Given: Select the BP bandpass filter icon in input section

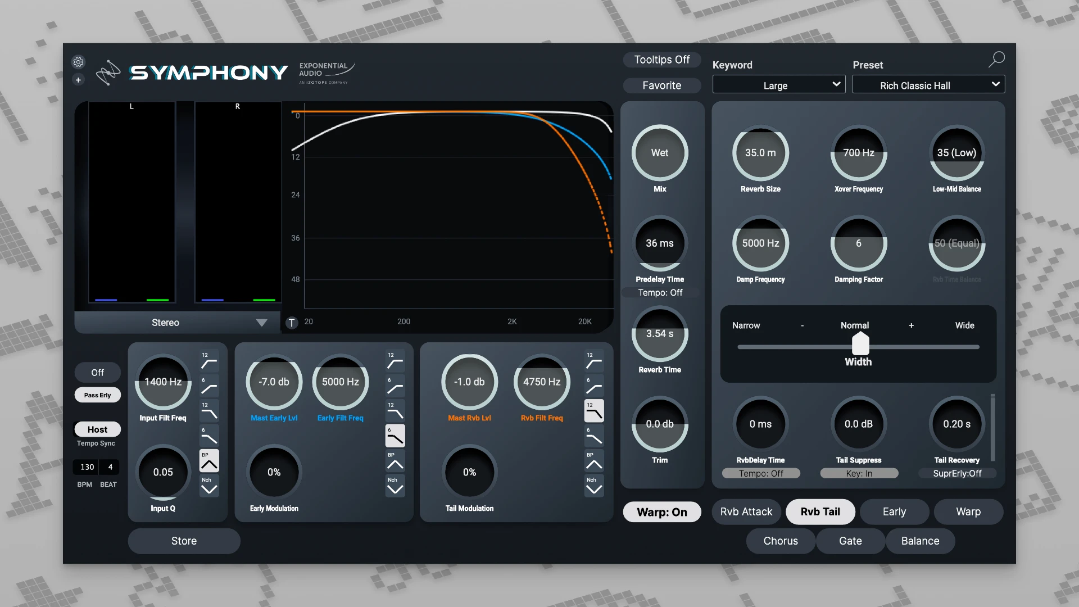Looking at the screenshot, I should [x=208, y=460].
